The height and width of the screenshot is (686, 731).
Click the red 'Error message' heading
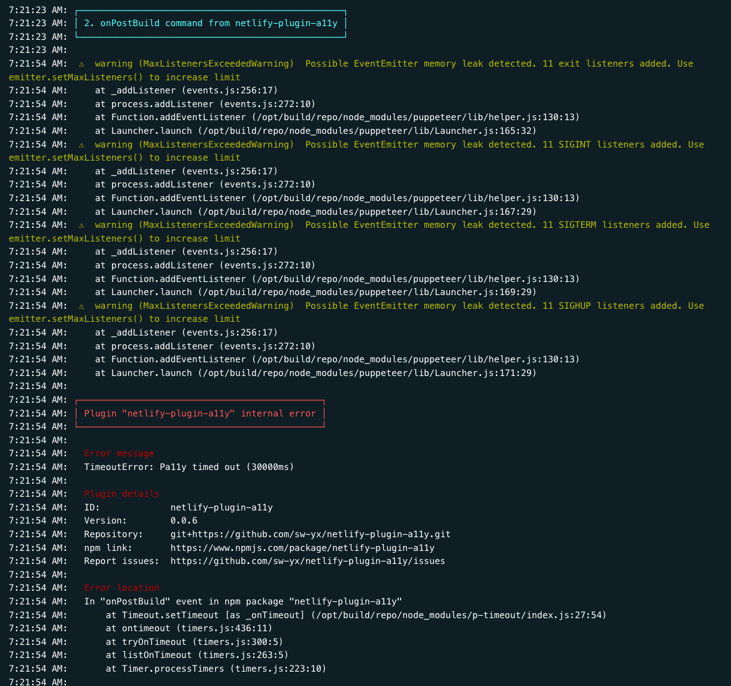pos(119,453)
